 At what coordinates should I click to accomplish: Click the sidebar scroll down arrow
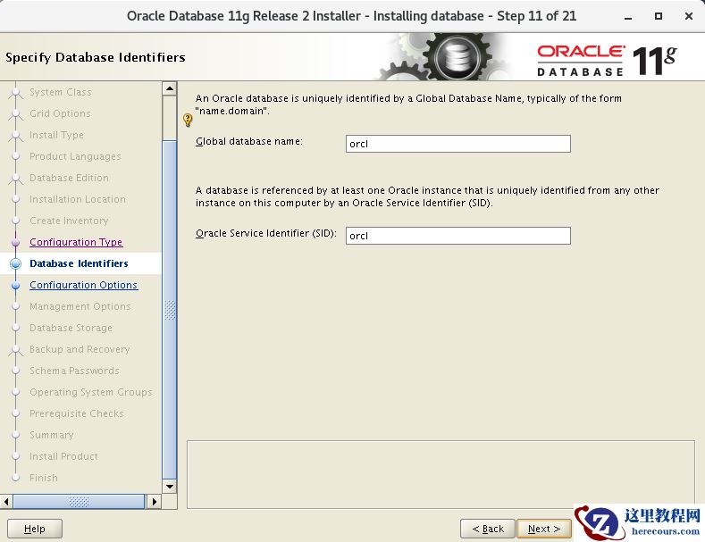click(170, 487)
